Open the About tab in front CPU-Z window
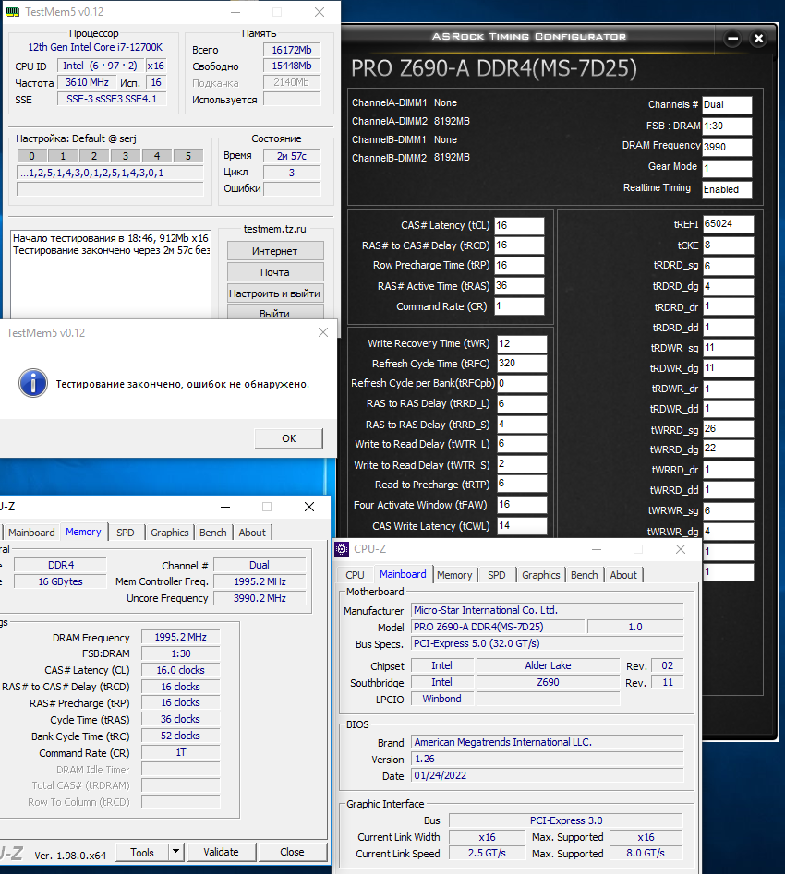This screenshot has height=874, width=785. [623, 575]
